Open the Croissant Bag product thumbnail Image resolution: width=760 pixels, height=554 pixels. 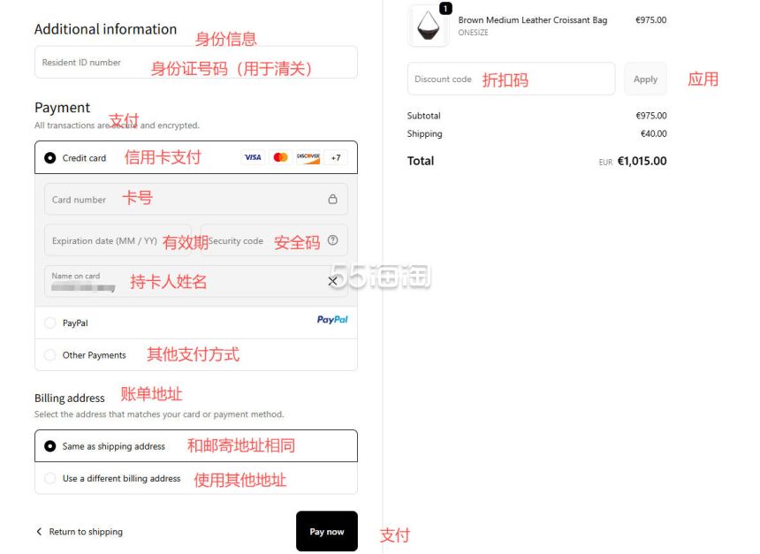[x=429, y=26]
